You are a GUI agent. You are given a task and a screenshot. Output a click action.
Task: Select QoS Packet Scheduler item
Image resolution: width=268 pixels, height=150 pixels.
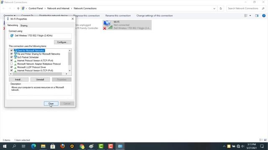[x=28, y=57]
